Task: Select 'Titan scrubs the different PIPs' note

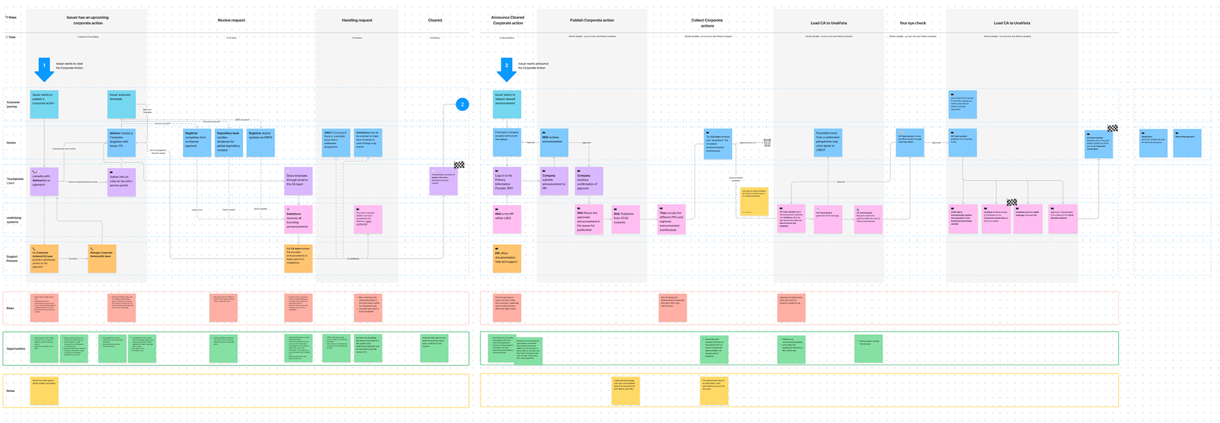Action: point(672,219)
